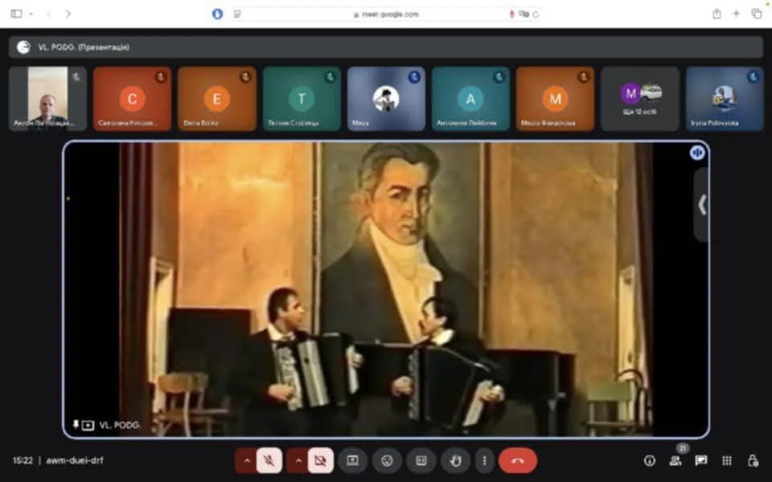Open more options three-dot menu

point(484,461)
